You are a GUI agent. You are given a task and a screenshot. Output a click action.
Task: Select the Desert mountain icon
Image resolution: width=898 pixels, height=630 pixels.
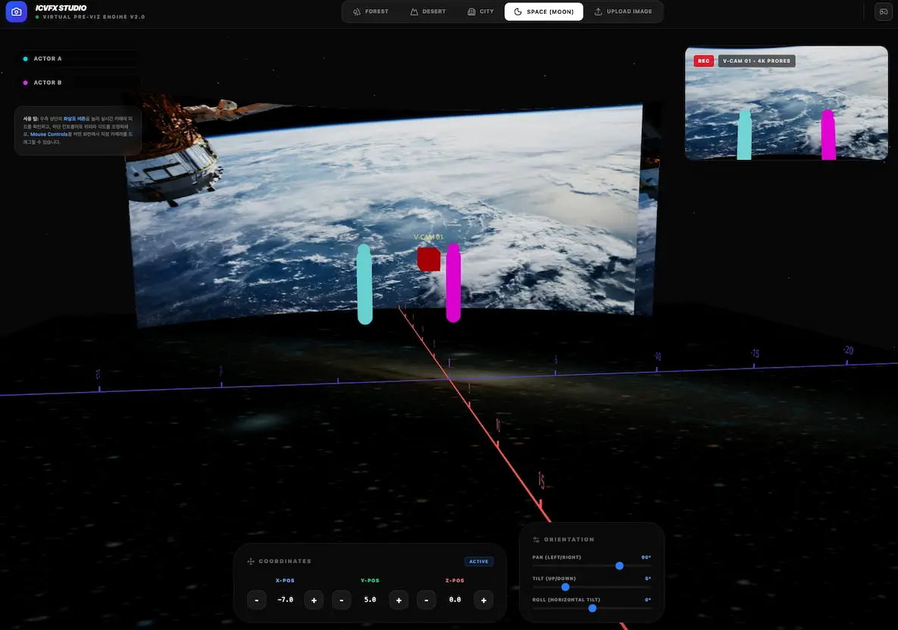click(414, 11)
